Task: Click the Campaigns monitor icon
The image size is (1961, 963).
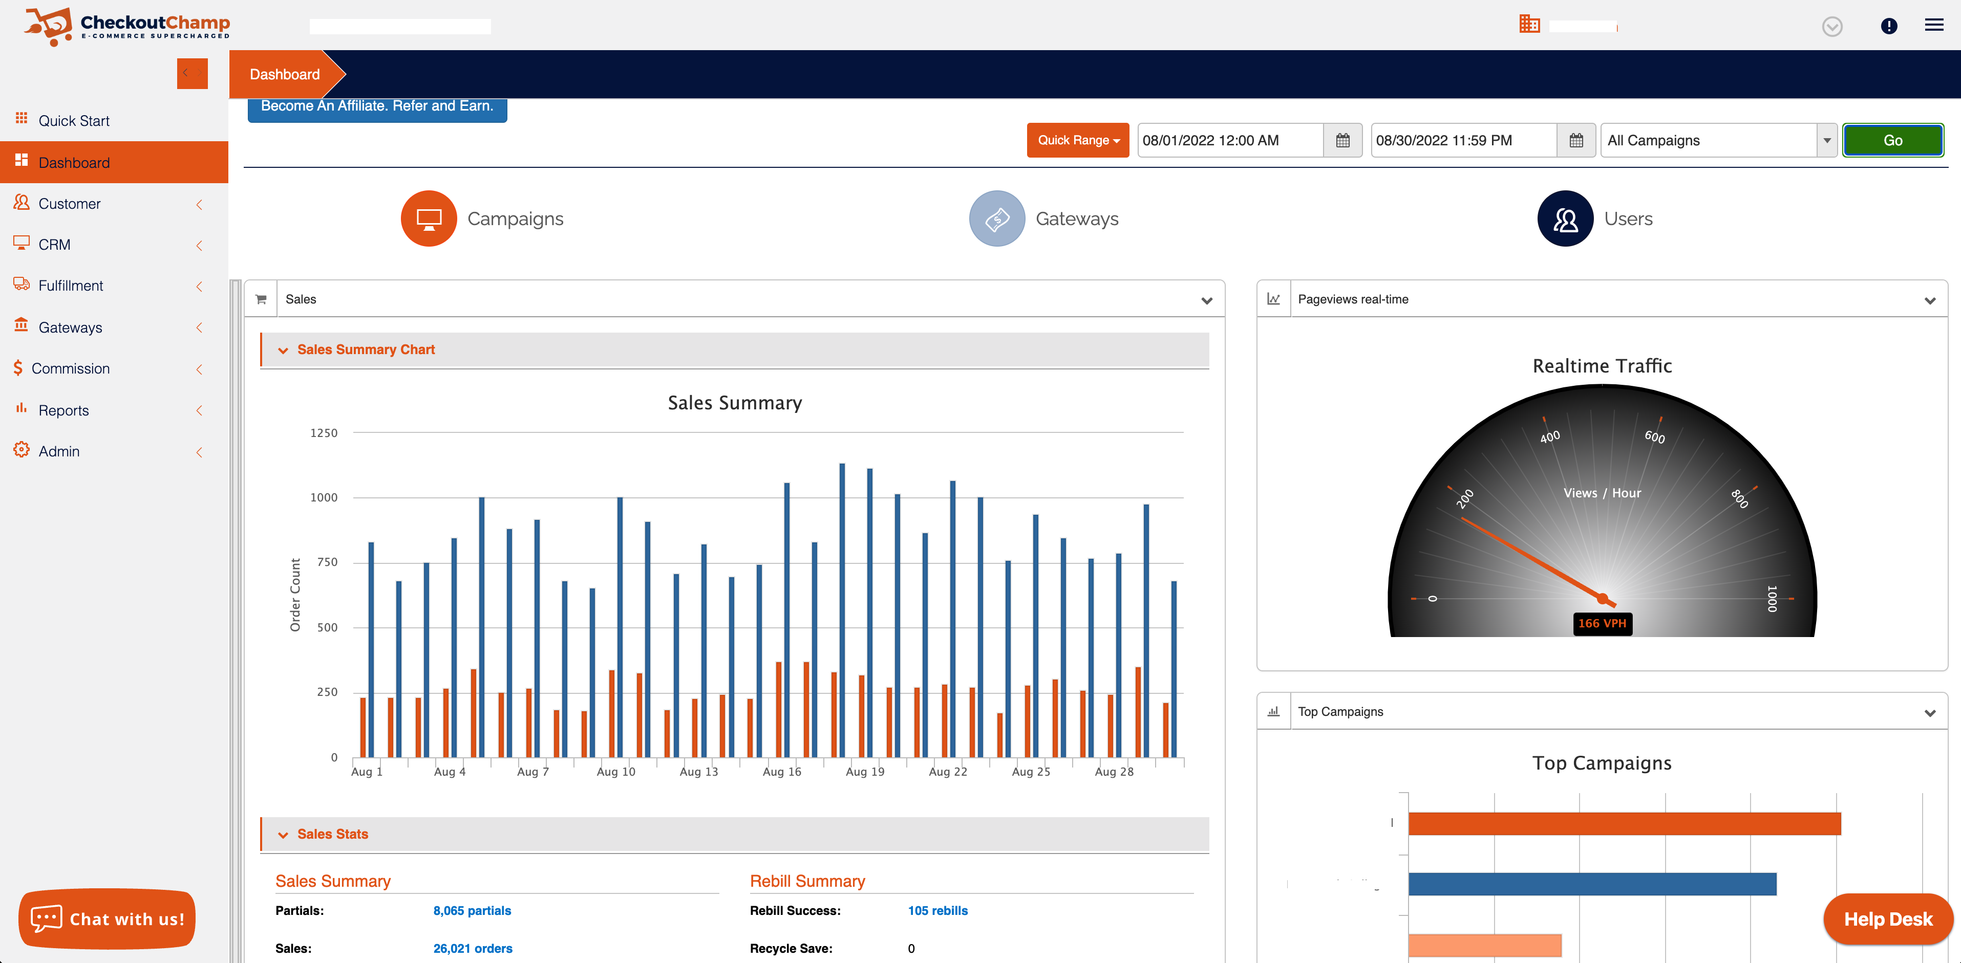Action: 429,218
